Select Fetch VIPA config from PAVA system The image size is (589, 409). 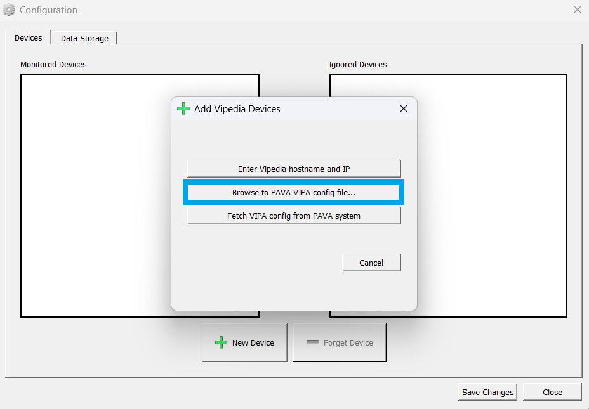(x=294, y=216)
